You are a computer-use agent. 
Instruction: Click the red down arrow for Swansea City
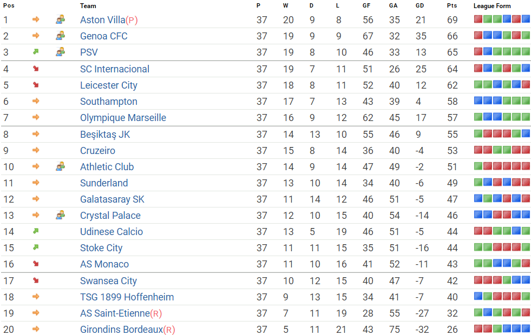tap(36, 280)
